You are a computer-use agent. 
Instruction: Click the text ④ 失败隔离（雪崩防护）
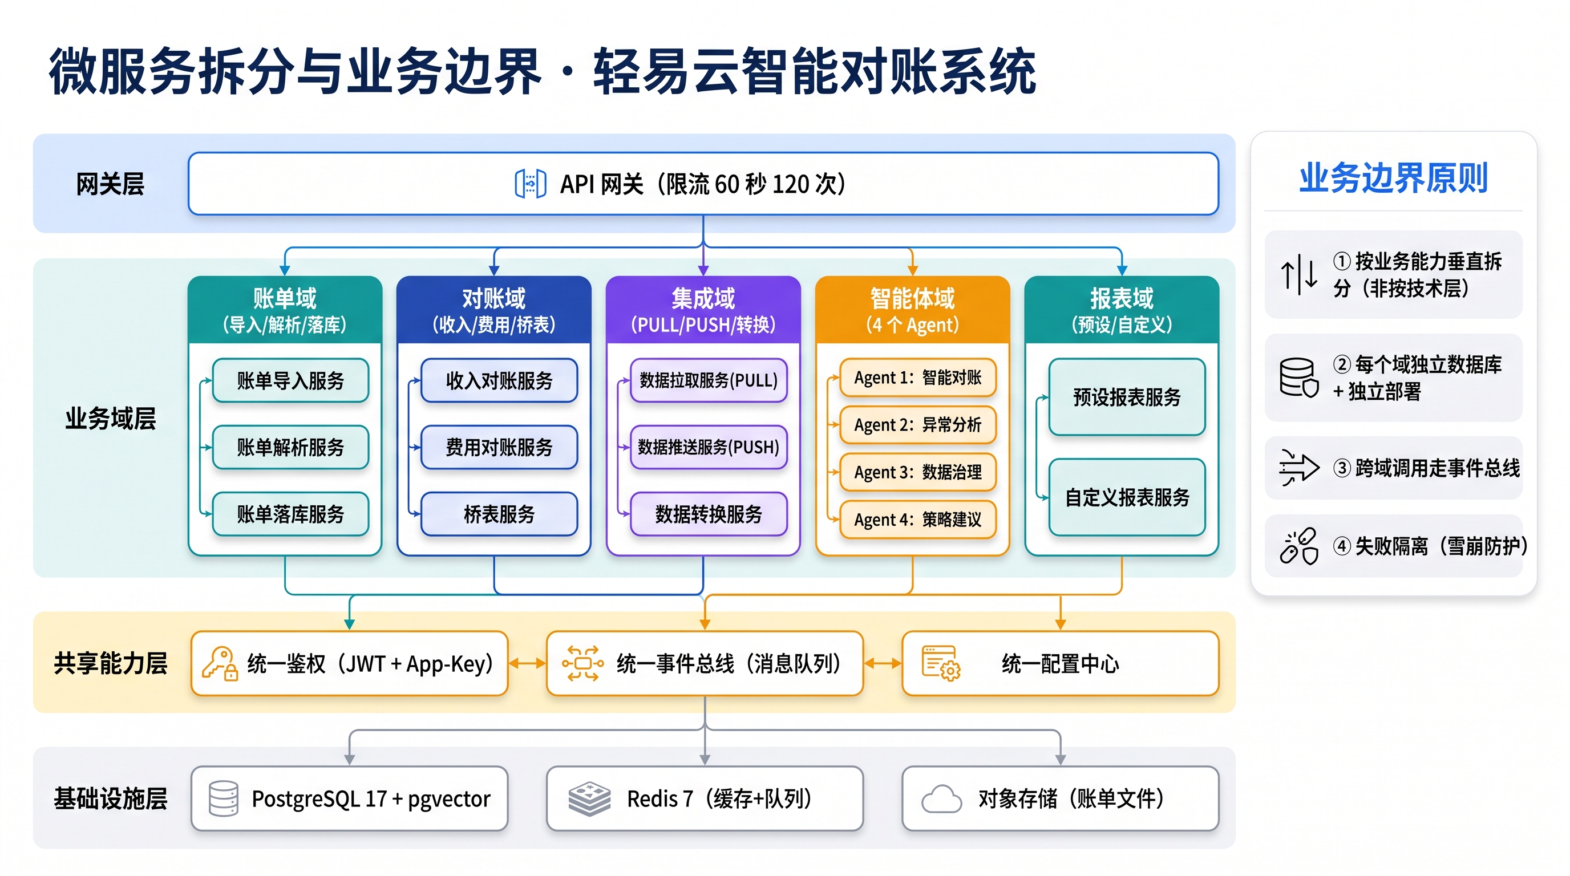1430,546
